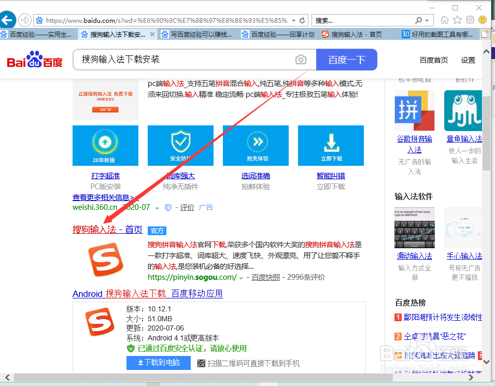Click the 谷歌拼音输入法 thumbnail image

pos(415,110)
